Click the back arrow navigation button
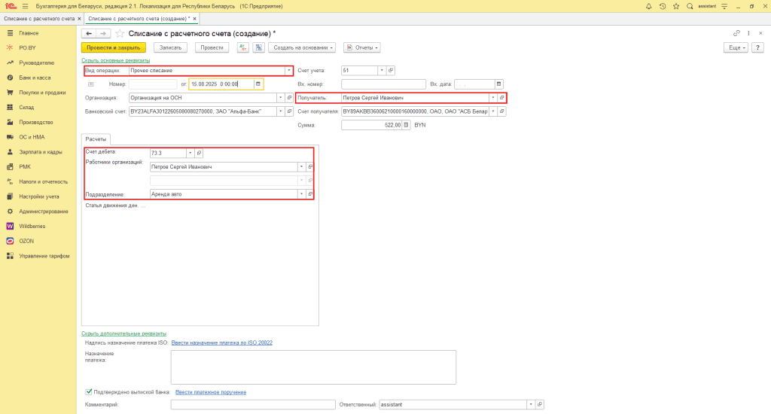 pyautogui.click(x=89, y=33)
